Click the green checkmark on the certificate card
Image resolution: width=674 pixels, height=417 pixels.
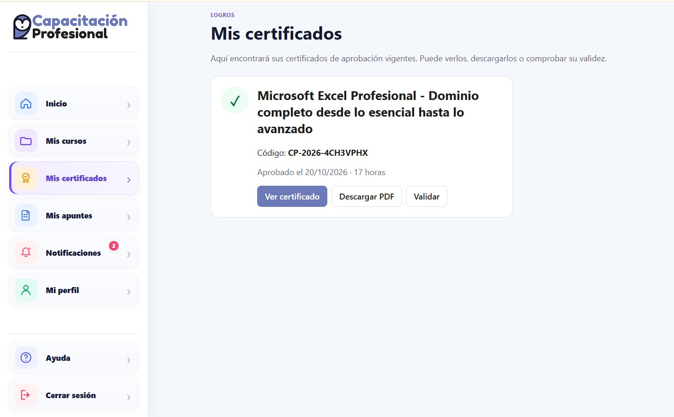(x=235, y=100)
